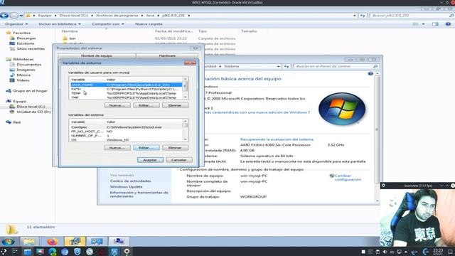
Task: Click the forward arrow in Explorer window
Action: [x=14, y=16]
